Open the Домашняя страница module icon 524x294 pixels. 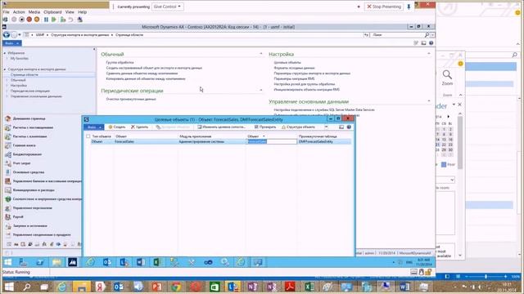7,118
